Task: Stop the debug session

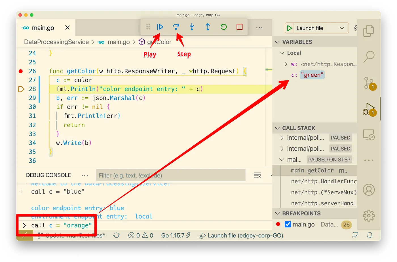Action: pos(240,27)
